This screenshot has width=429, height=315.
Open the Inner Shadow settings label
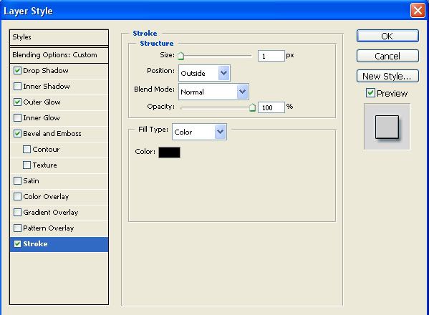47,87
